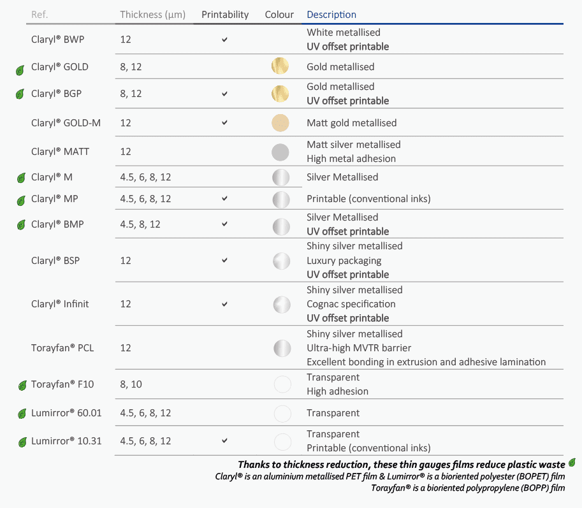Click the "Luxury packaging" description line
This screenshot has height=508, width=582.
coord(344,261)
